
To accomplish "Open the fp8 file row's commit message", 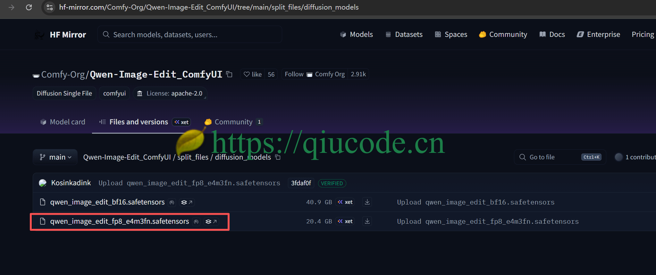I will (x=488, y=221).
